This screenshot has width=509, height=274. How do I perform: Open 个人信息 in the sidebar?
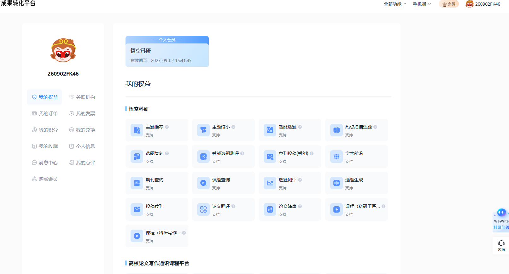(82, 146)
